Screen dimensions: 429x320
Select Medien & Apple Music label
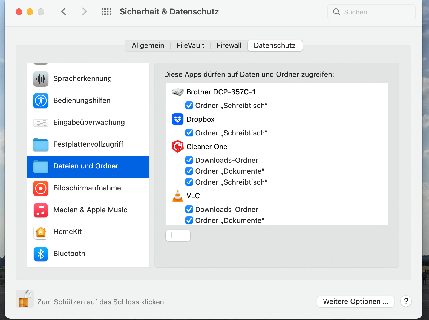90,210
